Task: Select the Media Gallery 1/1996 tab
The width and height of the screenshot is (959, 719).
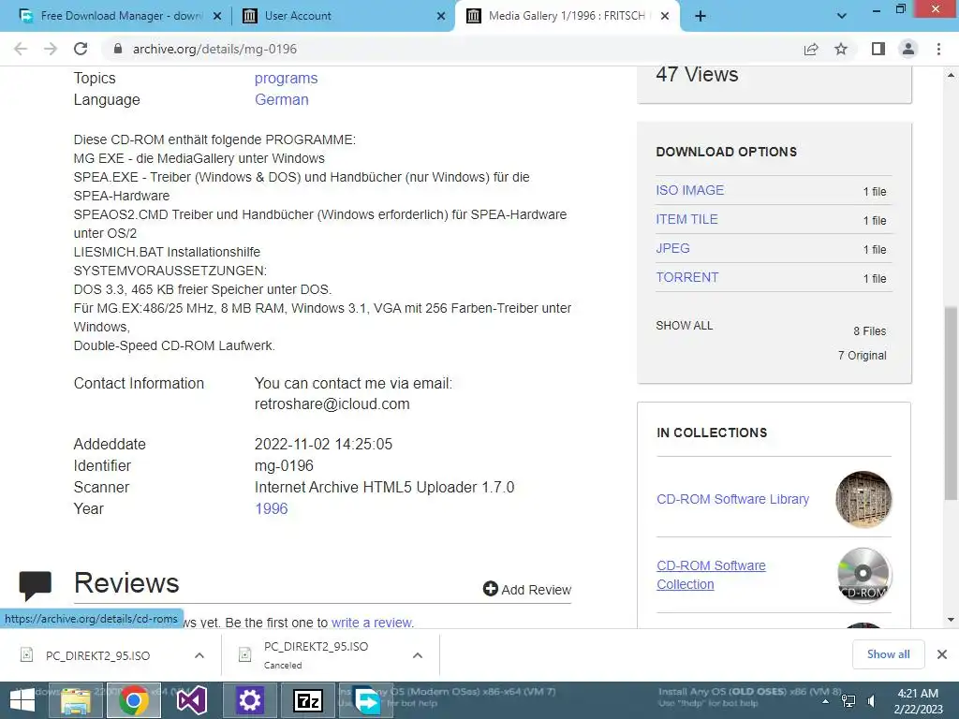Action: (x=567, y=16)
